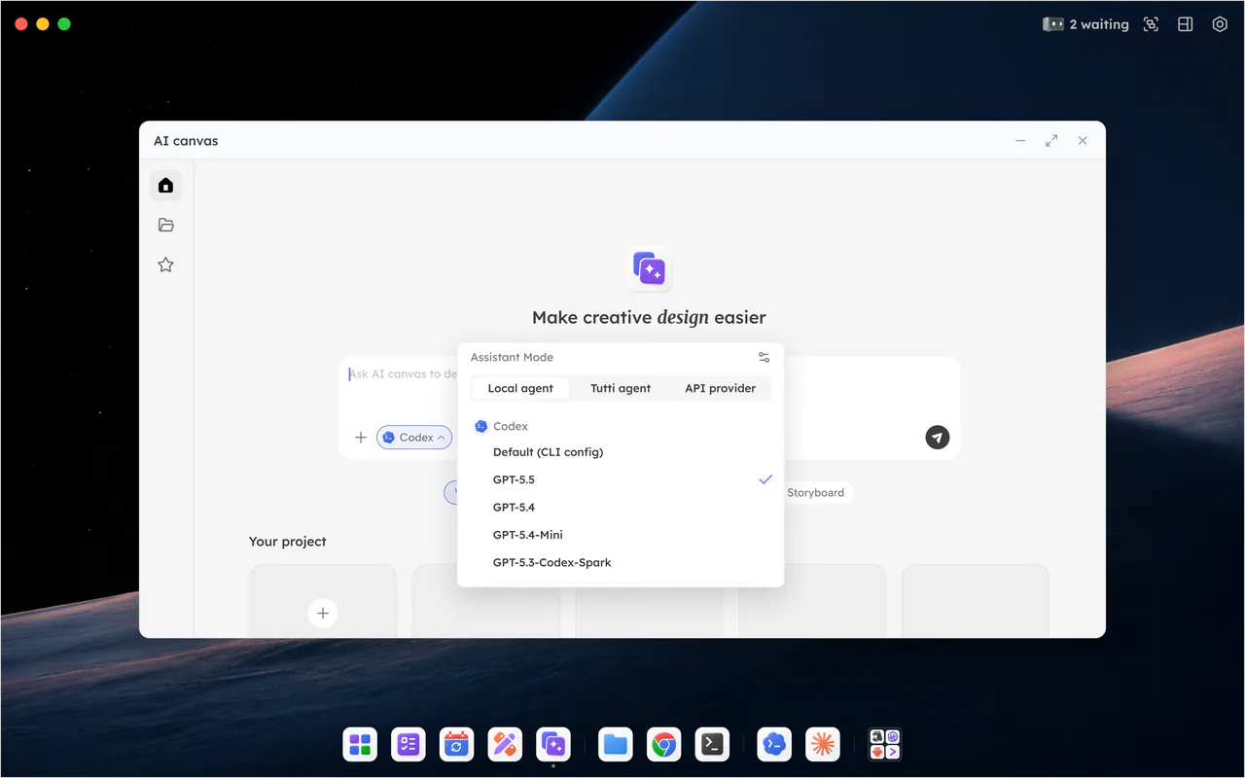The image size is (1245, 778).
Task: Open the favorites star in AI canvas sidebar
Action: click(165, 265)
